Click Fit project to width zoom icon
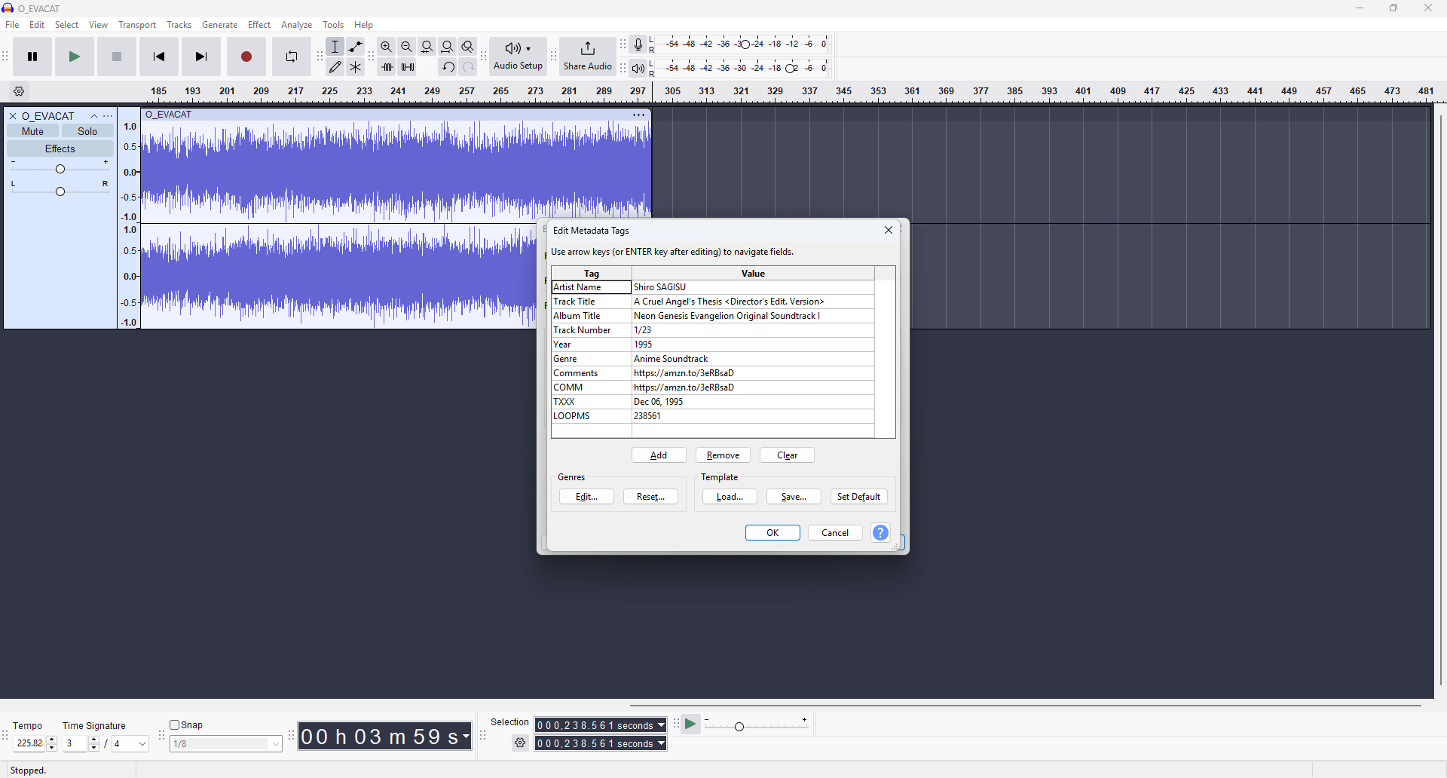This screenshot has height=778, width=1447. pyautogui.click(x=448, y=47)
